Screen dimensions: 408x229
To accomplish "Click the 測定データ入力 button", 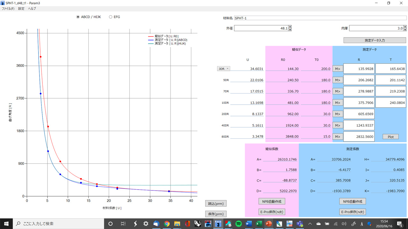I will click(375, 40).
